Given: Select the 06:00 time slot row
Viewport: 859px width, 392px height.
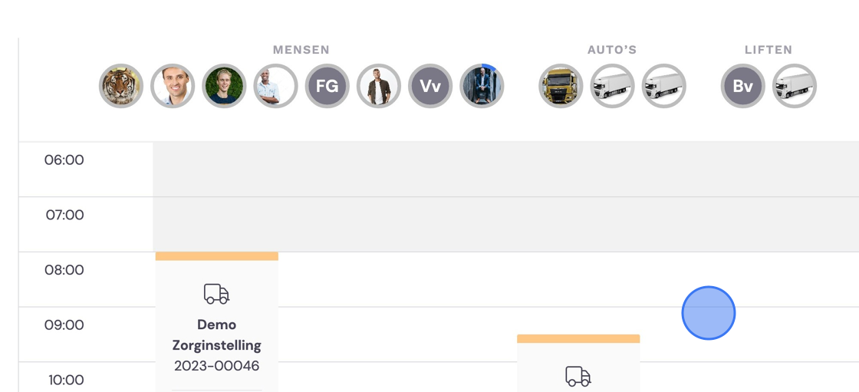Looking at the screenshot, I should (438, 169).
